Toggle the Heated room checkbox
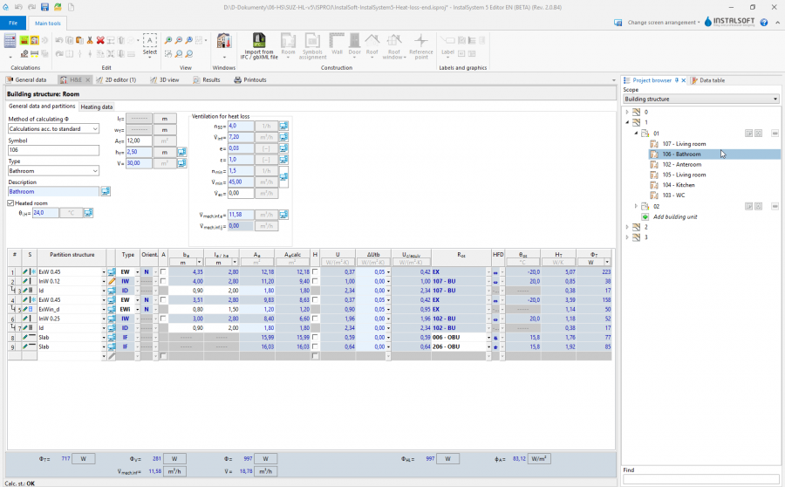Screen dimensions: 785x487 coord(10,202)
